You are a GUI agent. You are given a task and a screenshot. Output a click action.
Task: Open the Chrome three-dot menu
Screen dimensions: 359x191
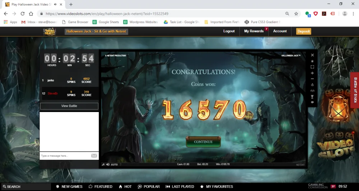(x=353, y=14)
